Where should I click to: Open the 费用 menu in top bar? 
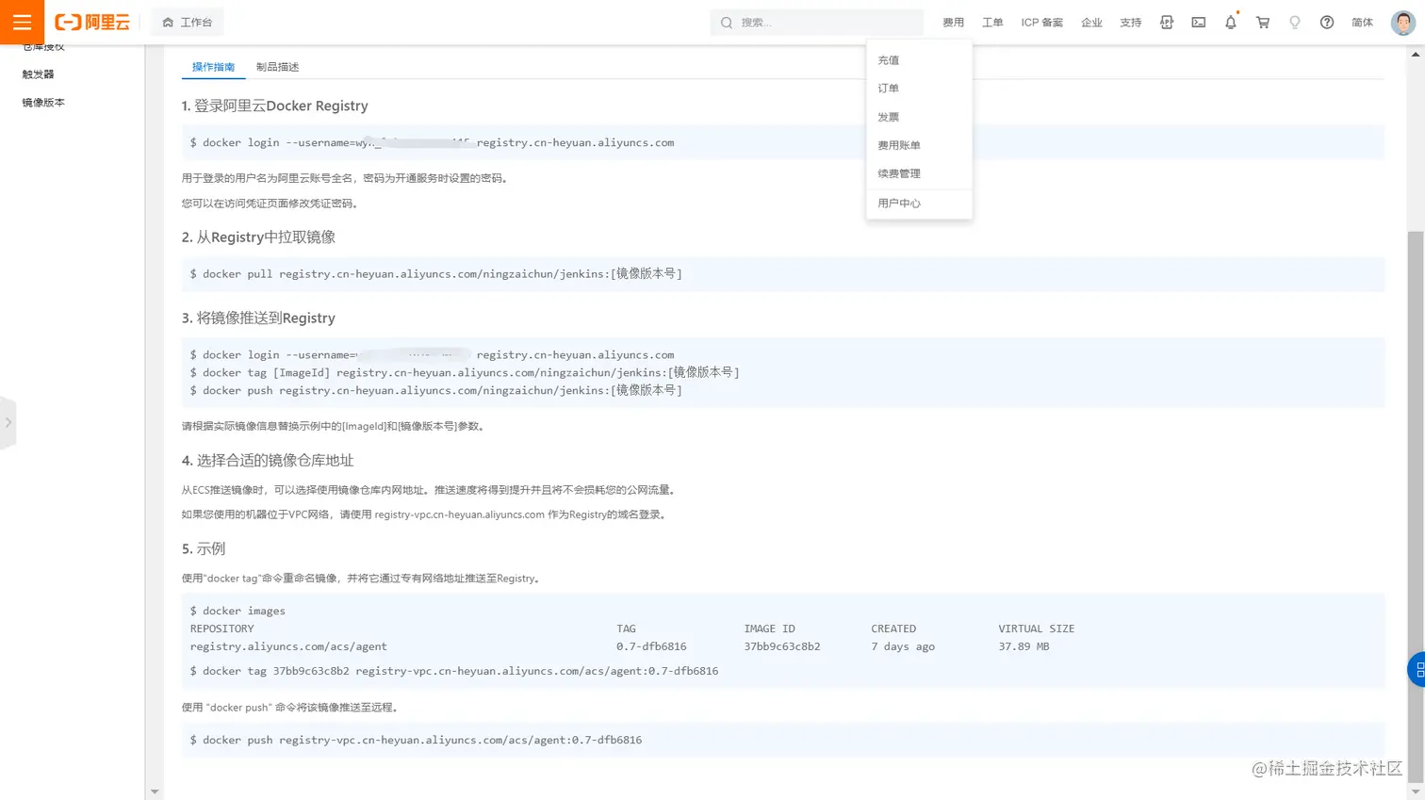pos(953,23)
